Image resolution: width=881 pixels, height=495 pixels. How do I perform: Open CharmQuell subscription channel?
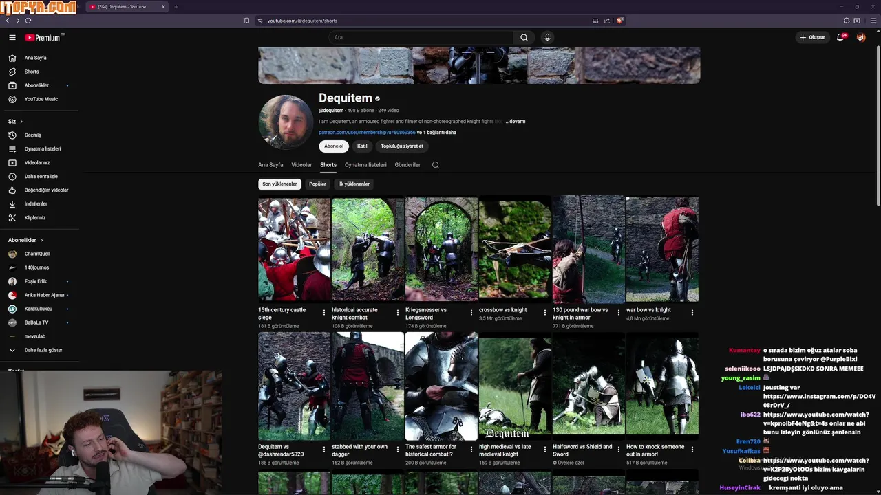click(x=37, y=254)
